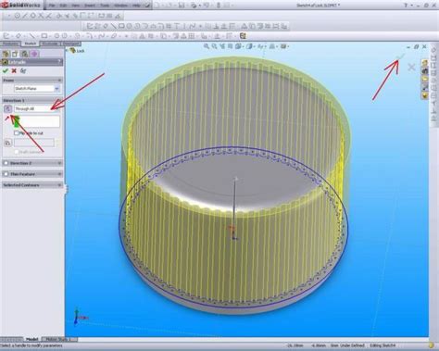The width and height of the screenshot is (439, 351).
Task: Expand the Direction 2 section chevron
Action: click(x=59, y=163)
